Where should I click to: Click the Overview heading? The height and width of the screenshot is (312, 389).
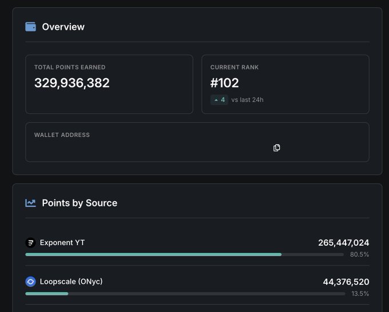(x=63, y=27)
